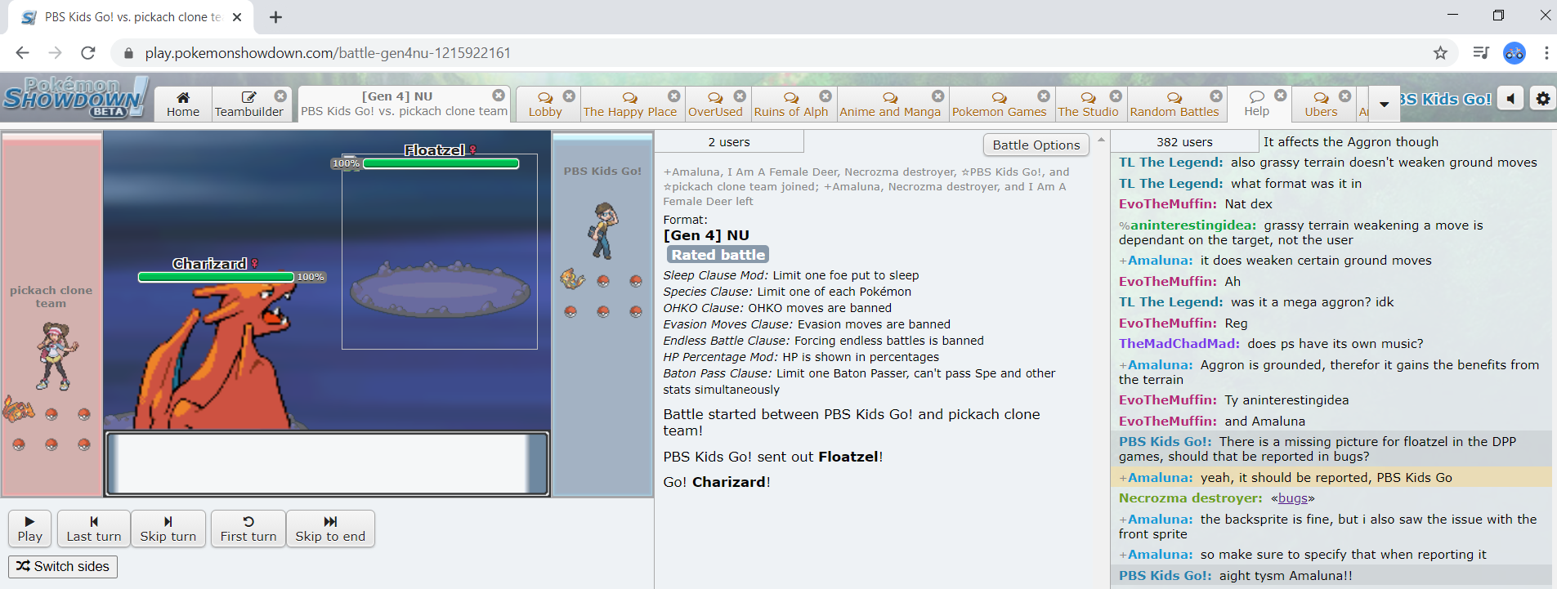Viewport: 1557px width, 589px height.
Task: Close the Random Battles tab
Action: point(1216,96)
